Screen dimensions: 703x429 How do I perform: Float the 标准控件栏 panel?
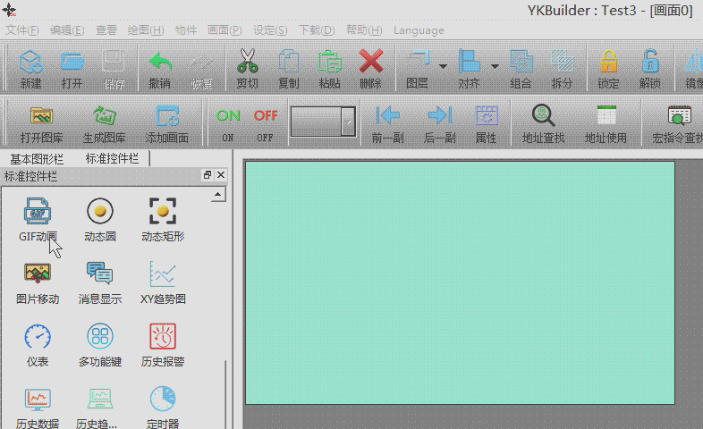208,175
